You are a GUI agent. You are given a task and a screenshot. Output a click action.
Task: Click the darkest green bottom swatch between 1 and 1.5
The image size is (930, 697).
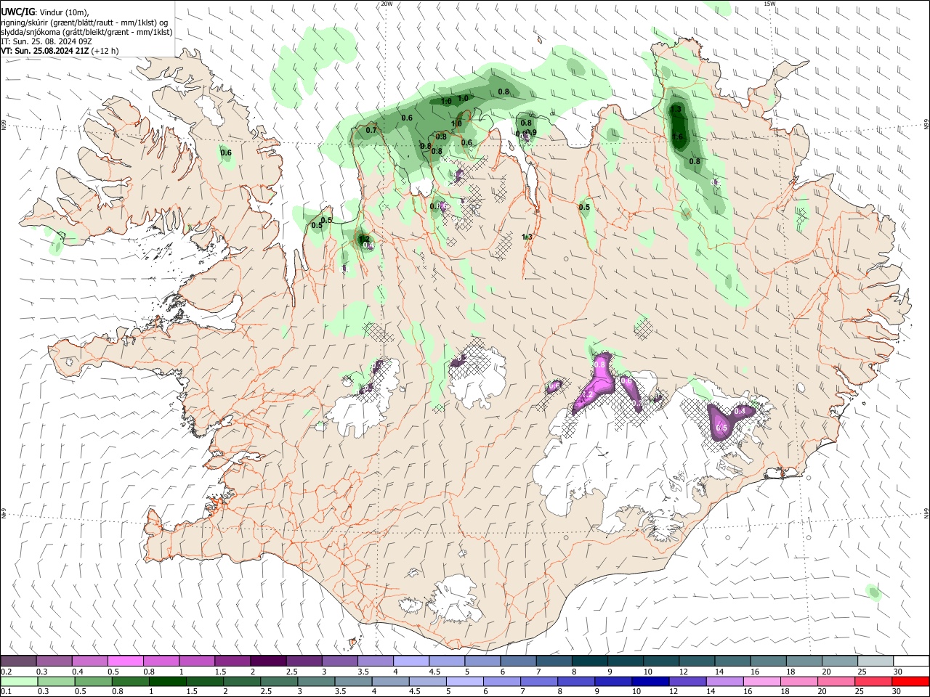tap(167, 681)
